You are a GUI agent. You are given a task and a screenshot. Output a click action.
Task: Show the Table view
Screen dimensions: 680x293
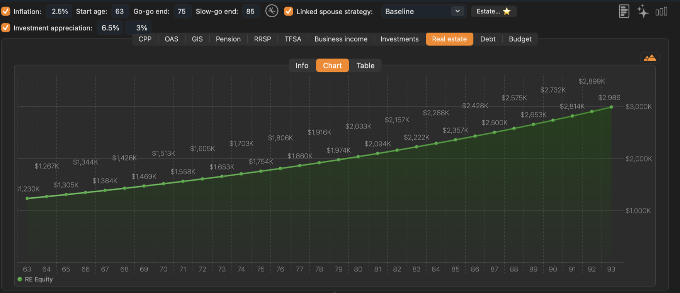click(365, 66)
